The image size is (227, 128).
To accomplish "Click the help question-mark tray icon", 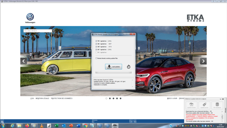I will pyautogui.click(x=171, y=126).
